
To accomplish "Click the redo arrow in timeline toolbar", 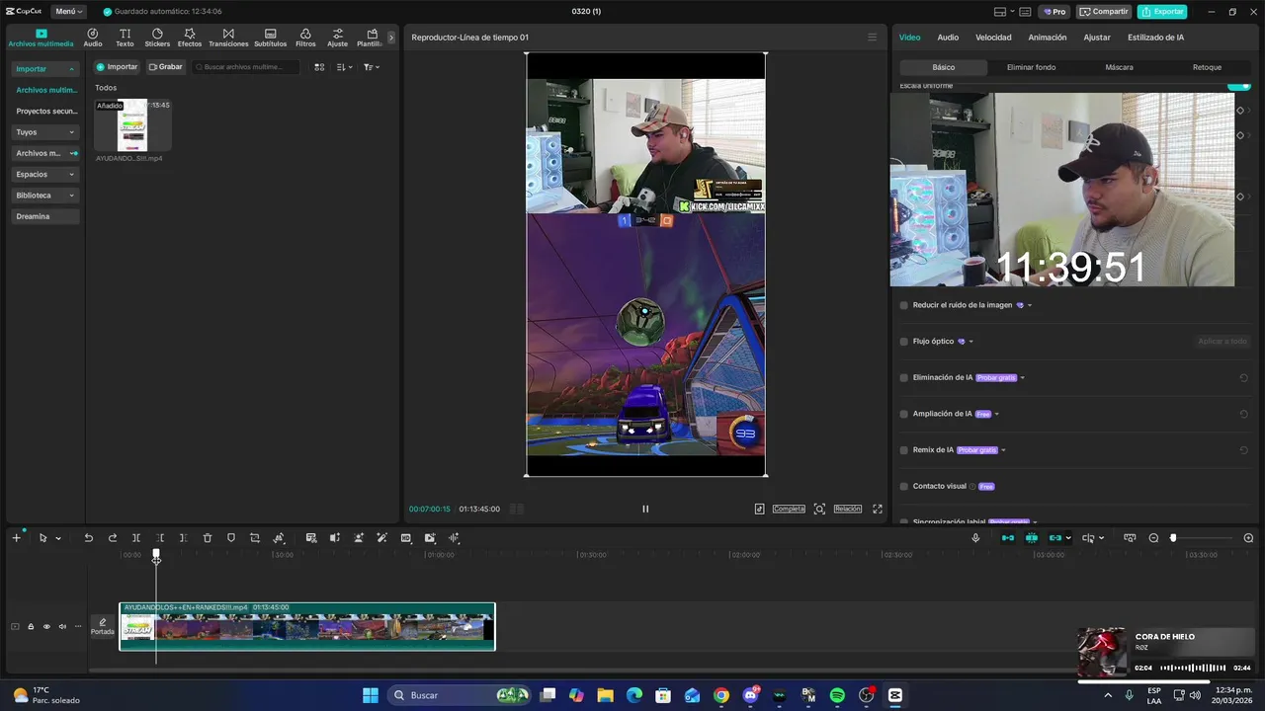I will 113,538.
